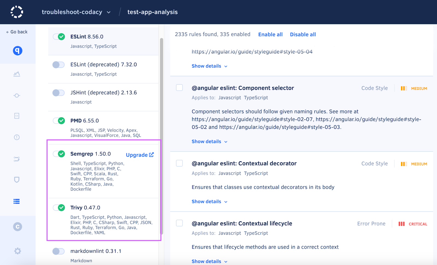
Task: Open the issues alert icon in sidebar
Action: (x=17, y=137)
